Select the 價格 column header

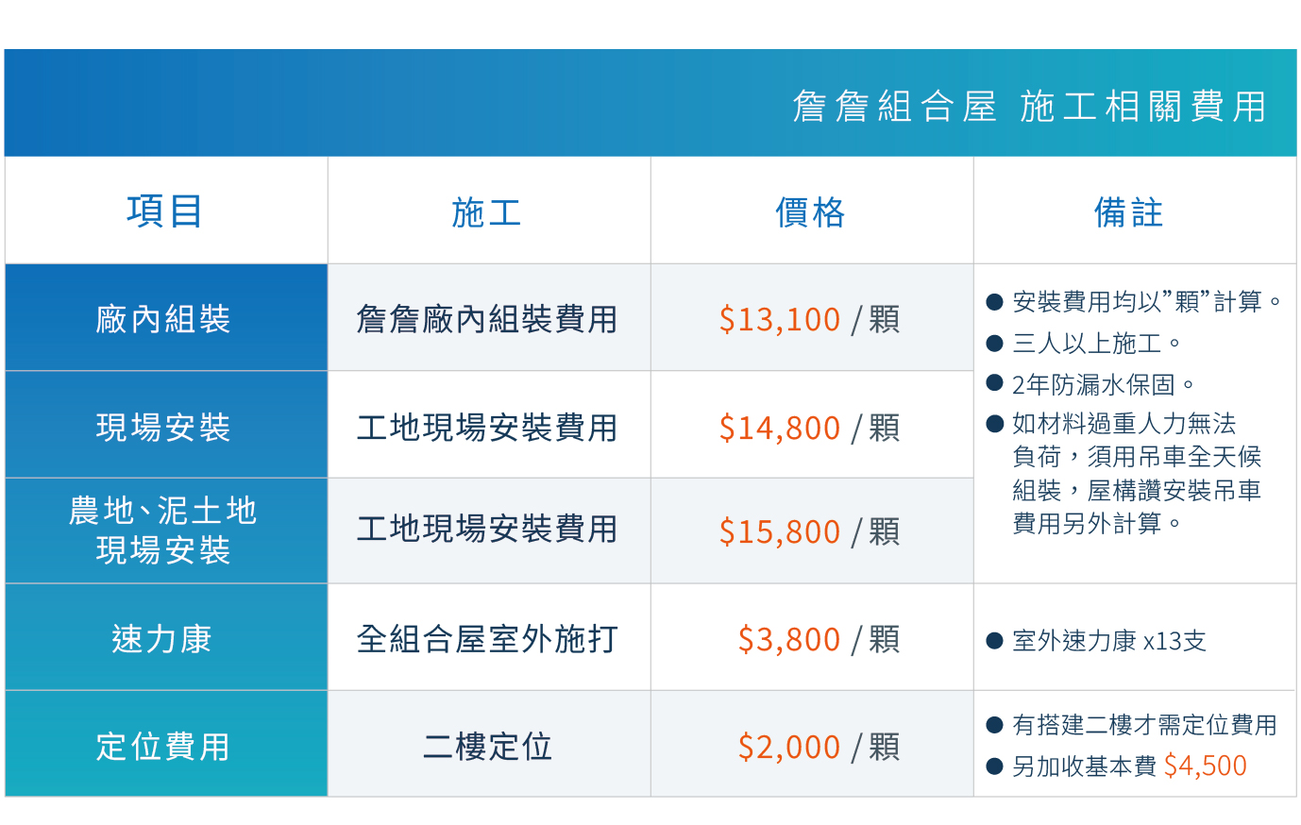pos(810,212)
